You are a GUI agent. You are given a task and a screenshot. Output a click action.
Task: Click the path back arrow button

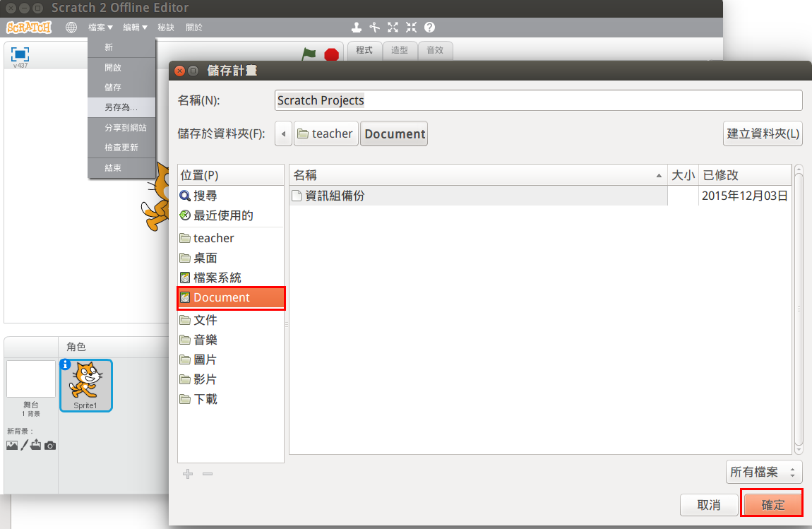coord(283,133)
